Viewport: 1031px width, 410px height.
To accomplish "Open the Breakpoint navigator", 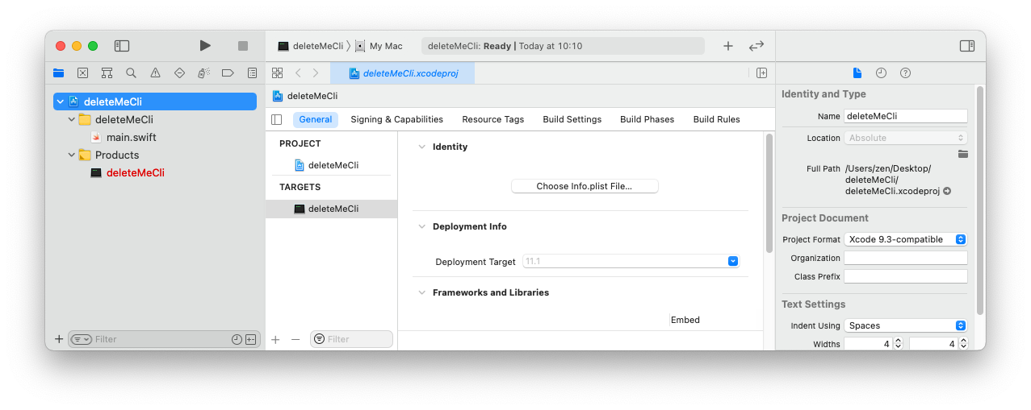I will 228,72.
